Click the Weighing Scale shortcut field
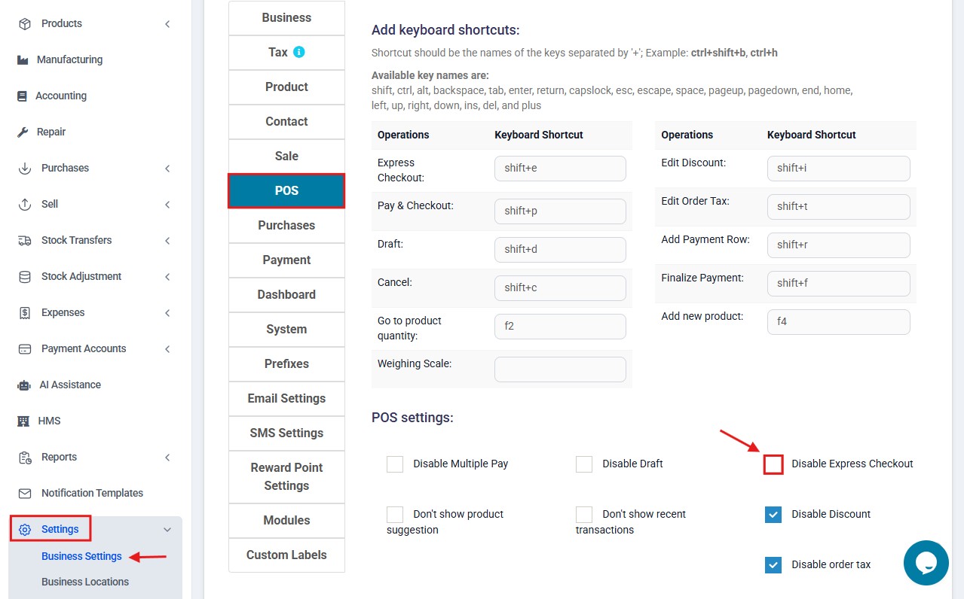Viewport: 964px width, 599px height. click(x=560, y=369)
